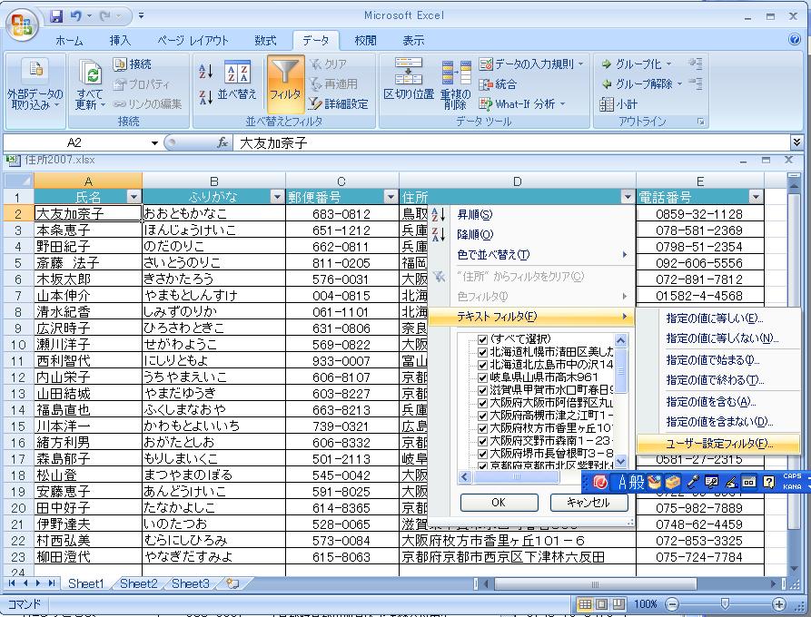
Task: Zoom out with the minus button
Action: pyautogui.click(x=671, y=603)
